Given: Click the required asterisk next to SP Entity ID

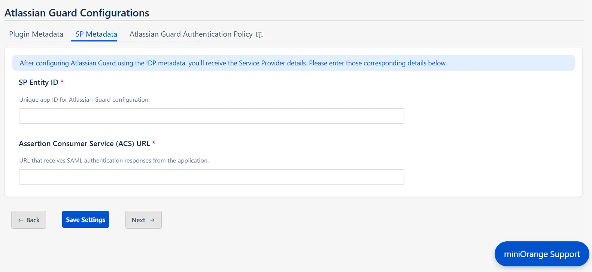Looking at the screenshot, I should coord(62,81).
